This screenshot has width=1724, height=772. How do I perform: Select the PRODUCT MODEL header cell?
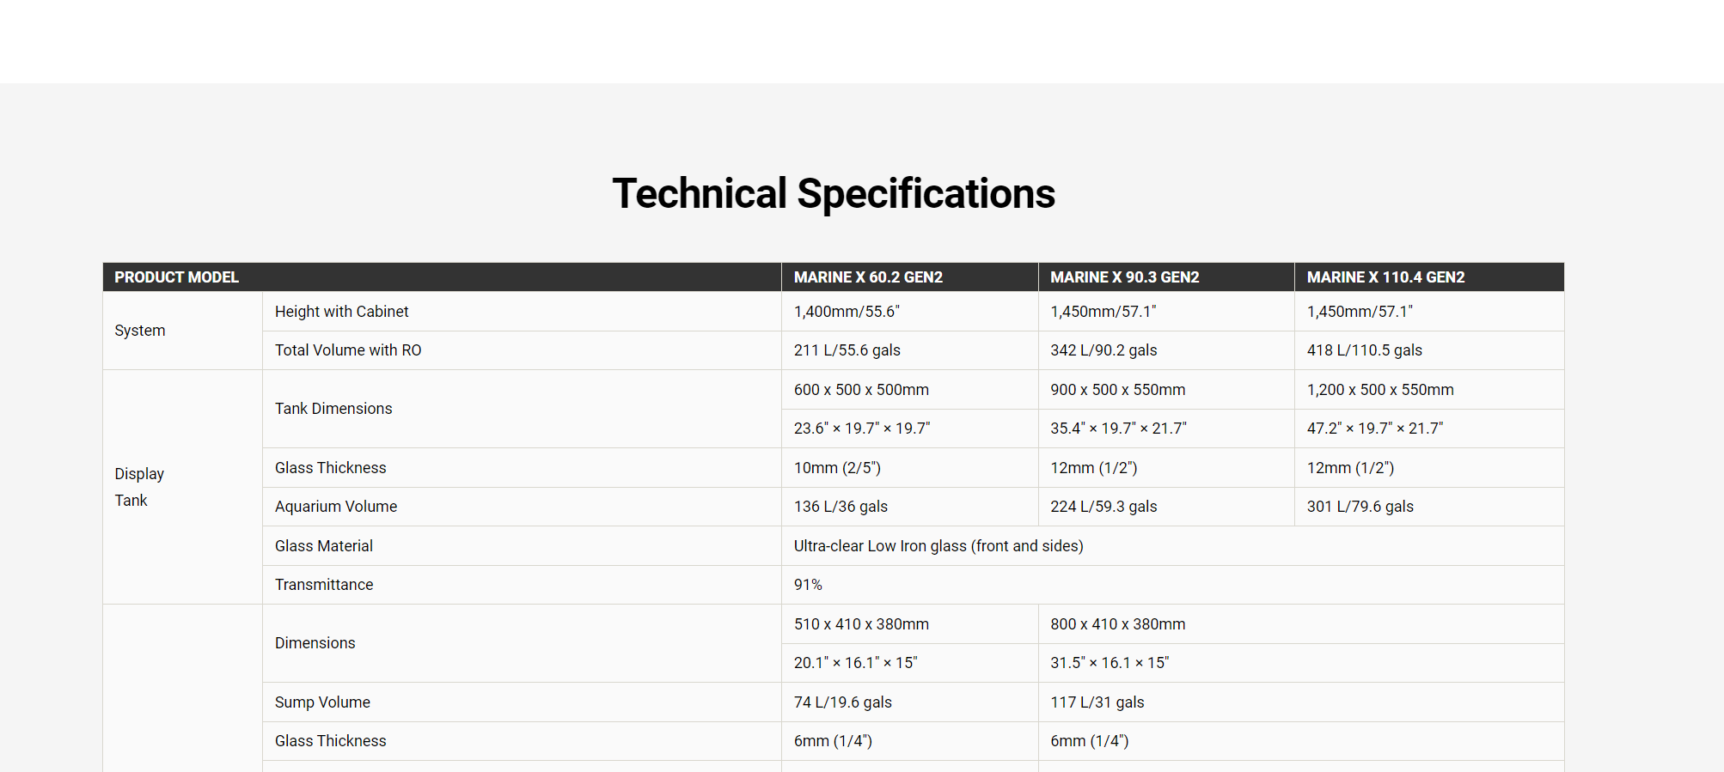[x=442, y=277]
